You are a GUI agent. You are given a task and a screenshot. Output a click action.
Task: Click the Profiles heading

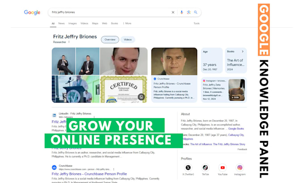(x=186, y=159)
